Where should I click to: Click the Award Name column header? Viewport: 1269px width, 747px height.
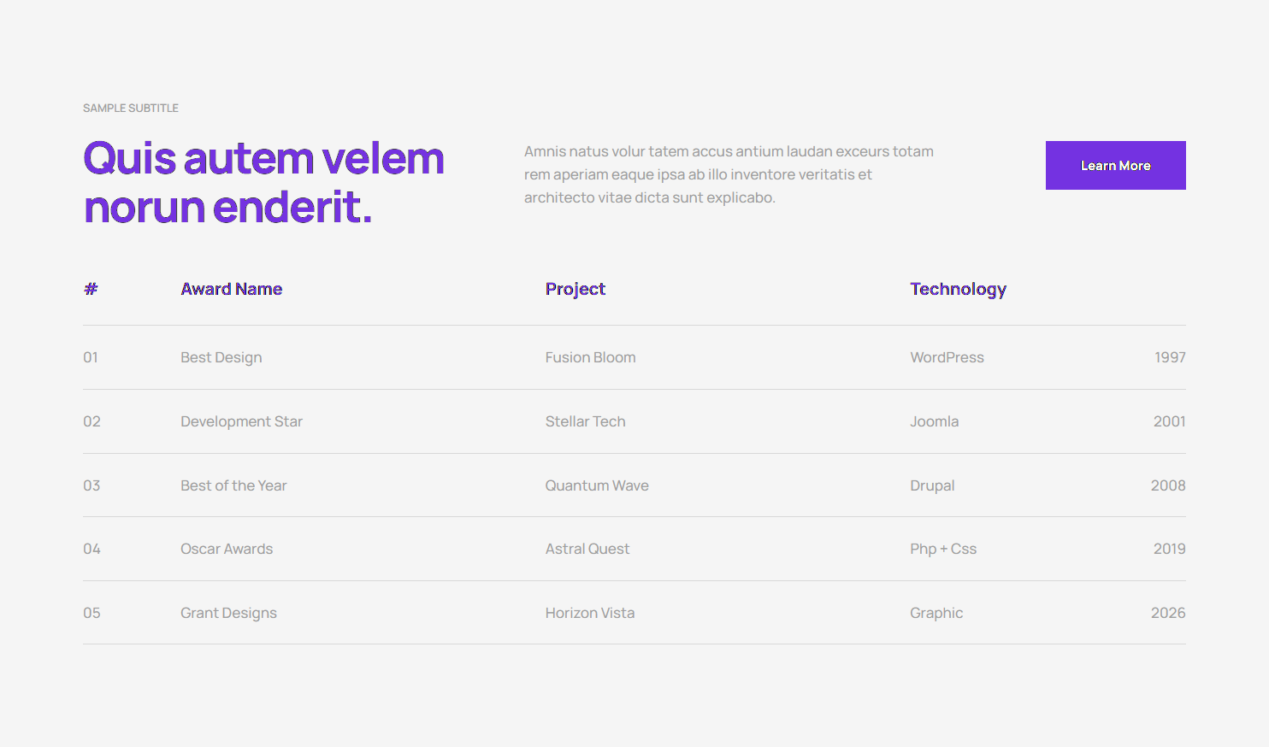click(231, 290)
